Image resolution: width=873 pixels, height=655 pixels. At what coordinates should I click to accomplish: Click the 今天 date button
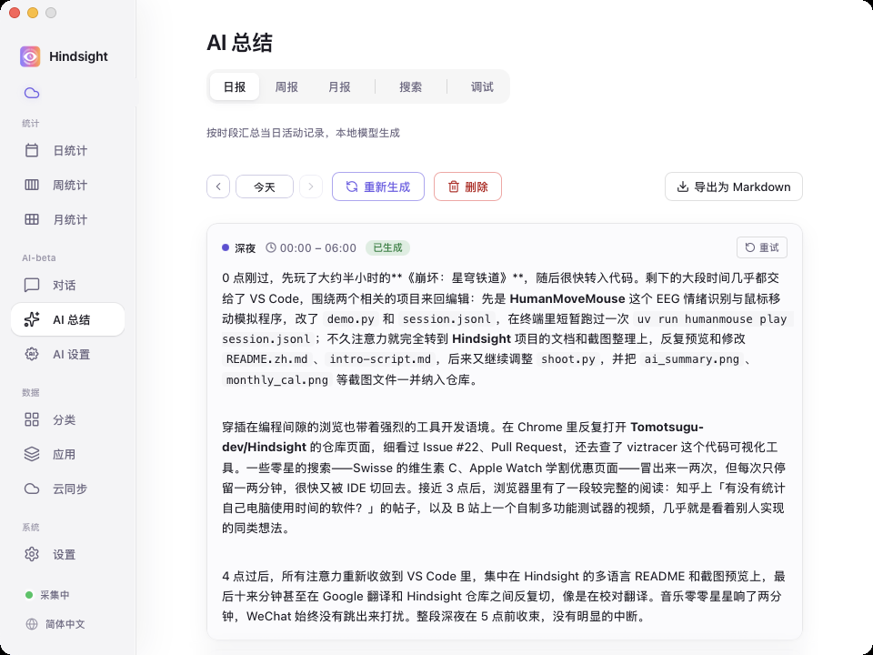point(265,186)
